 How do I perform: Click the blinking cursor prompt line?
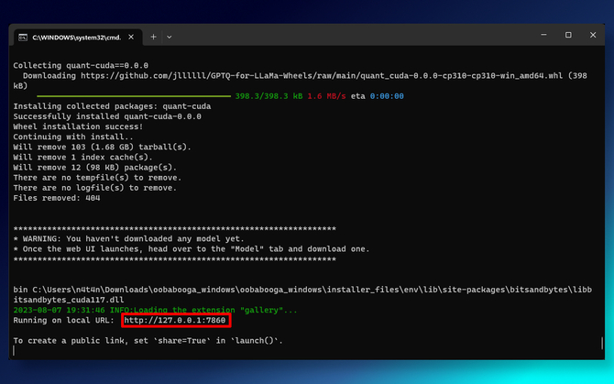coord(14,351)
